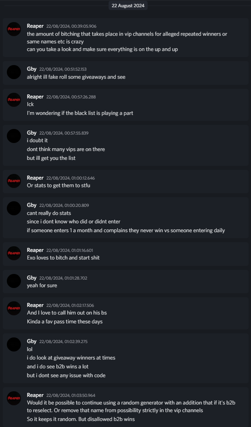
Task: Click Gby's avatar next to 'yeah for sure'
Action: [x=14, y=281]
